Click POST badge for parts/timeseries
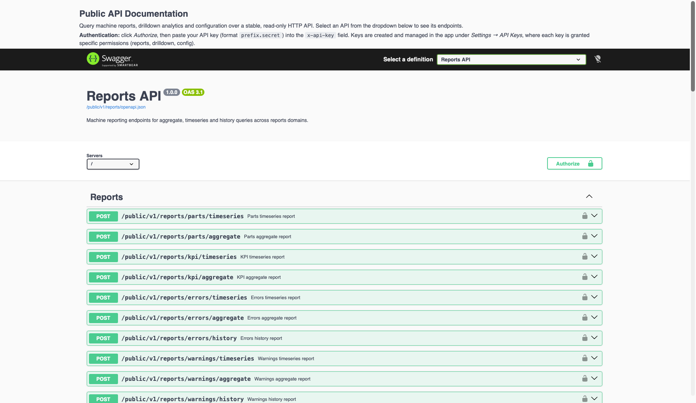The width and height of the screenshot is (696, 403). coord(103,216)
